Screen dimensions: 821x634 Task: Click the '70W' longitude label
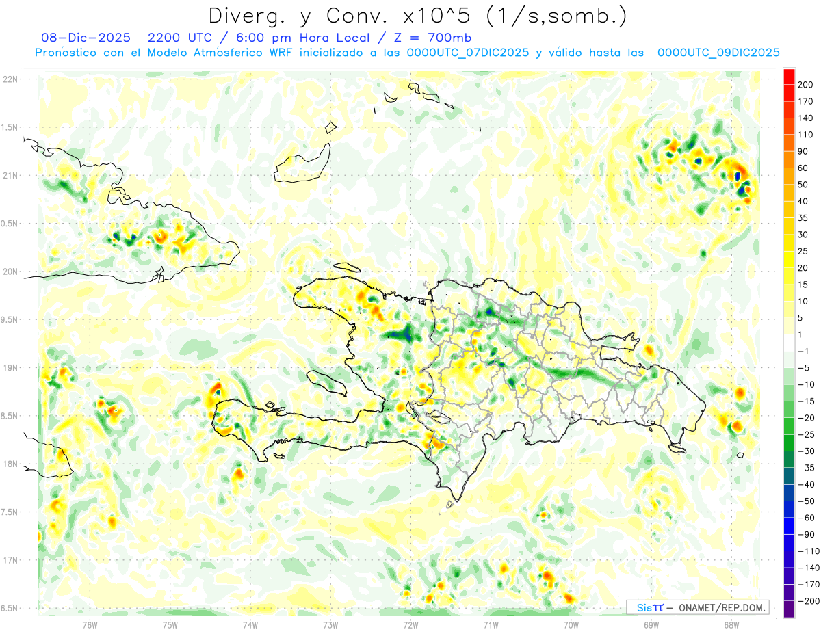(571, 624)
